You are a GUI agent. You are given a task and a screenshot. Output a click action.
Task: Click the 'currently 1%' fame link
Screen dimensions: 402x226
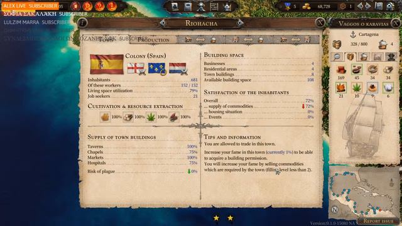pos(280,152)
